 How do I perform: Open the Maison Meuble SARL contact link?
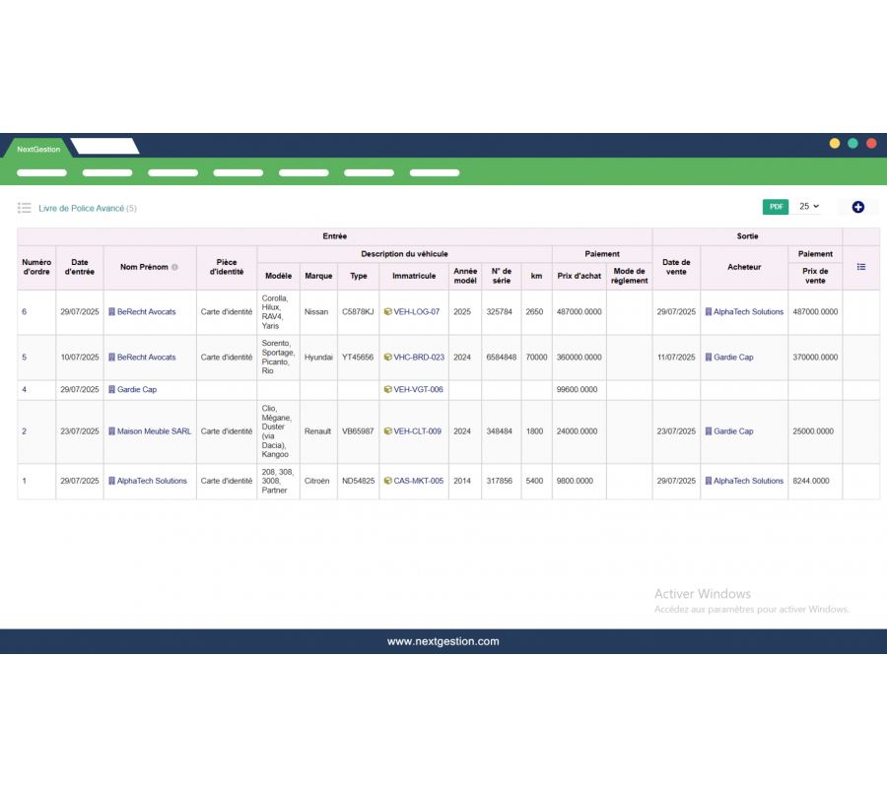click(155, 431)
